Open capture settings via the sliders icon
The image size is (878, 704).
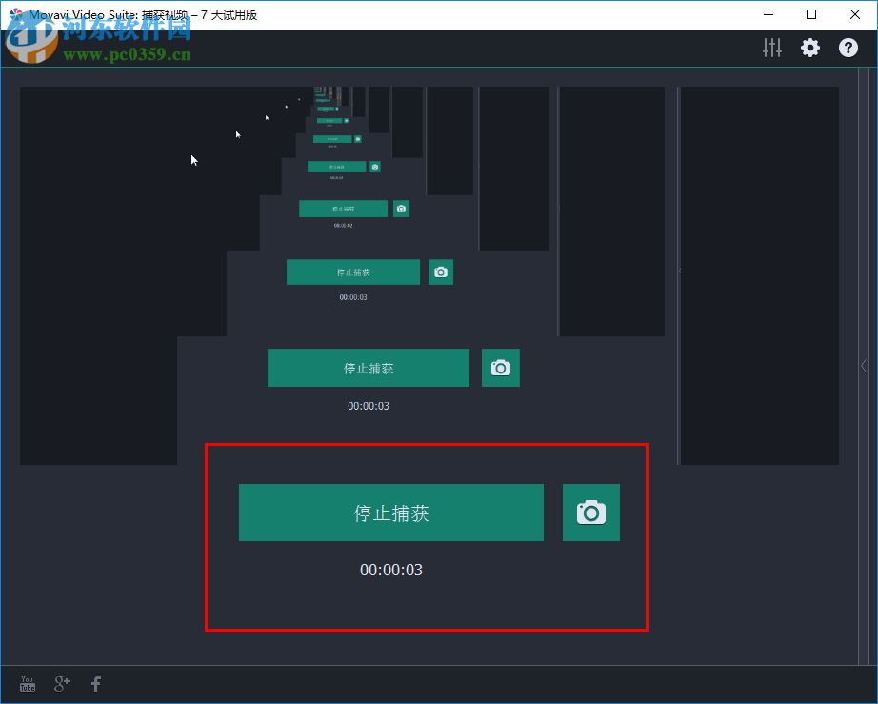coord(771,47)
